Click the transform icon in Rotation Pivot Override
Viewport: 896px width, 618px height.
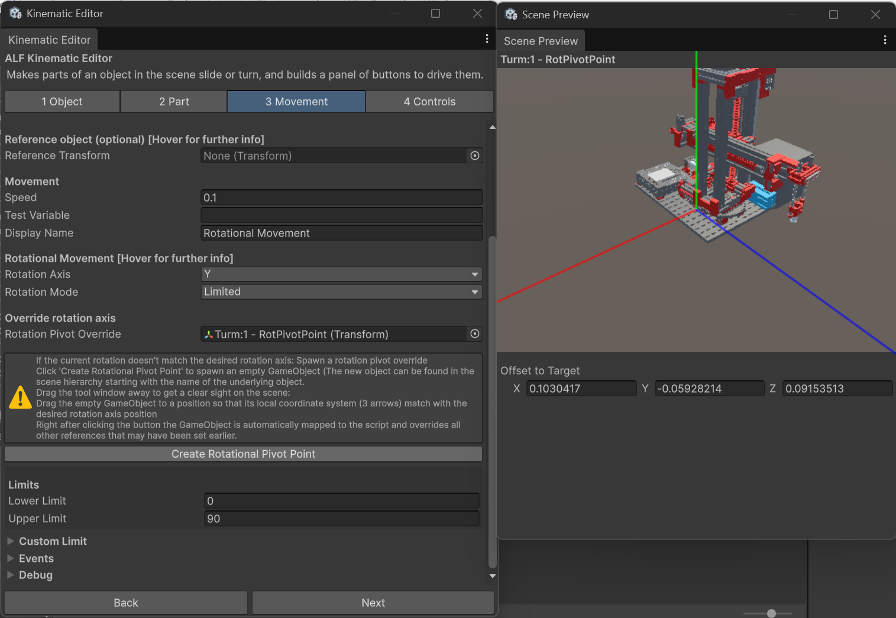point(208,335)
